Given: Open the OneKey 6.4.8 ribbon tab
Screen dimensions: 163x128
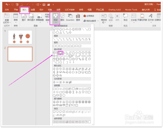Looking at the screenshot, I should (114, 10).
